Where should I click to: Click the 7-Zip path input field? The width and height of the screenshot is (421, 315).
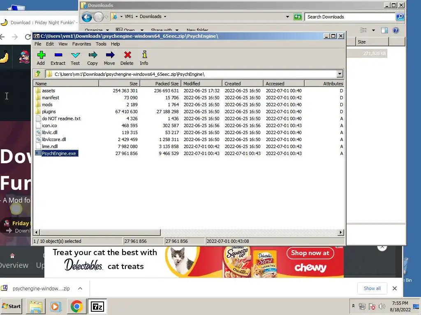[x=191, y=74]
